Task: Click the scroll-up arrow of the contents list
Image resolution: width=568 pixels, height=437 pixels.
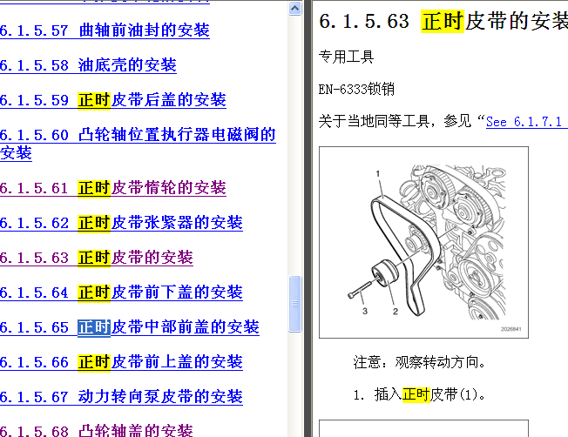Action: coord(294,8)
